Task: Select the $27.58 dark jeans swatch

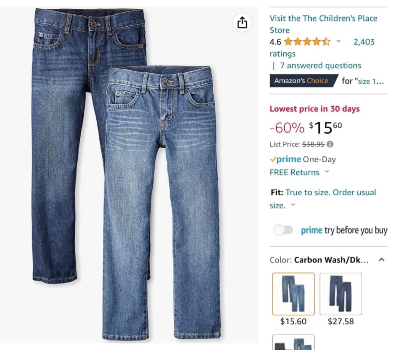Action: tap(341, 294)
